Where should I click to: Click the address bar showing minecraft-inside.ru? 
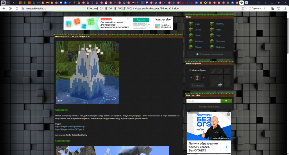(x=36, y=8)
